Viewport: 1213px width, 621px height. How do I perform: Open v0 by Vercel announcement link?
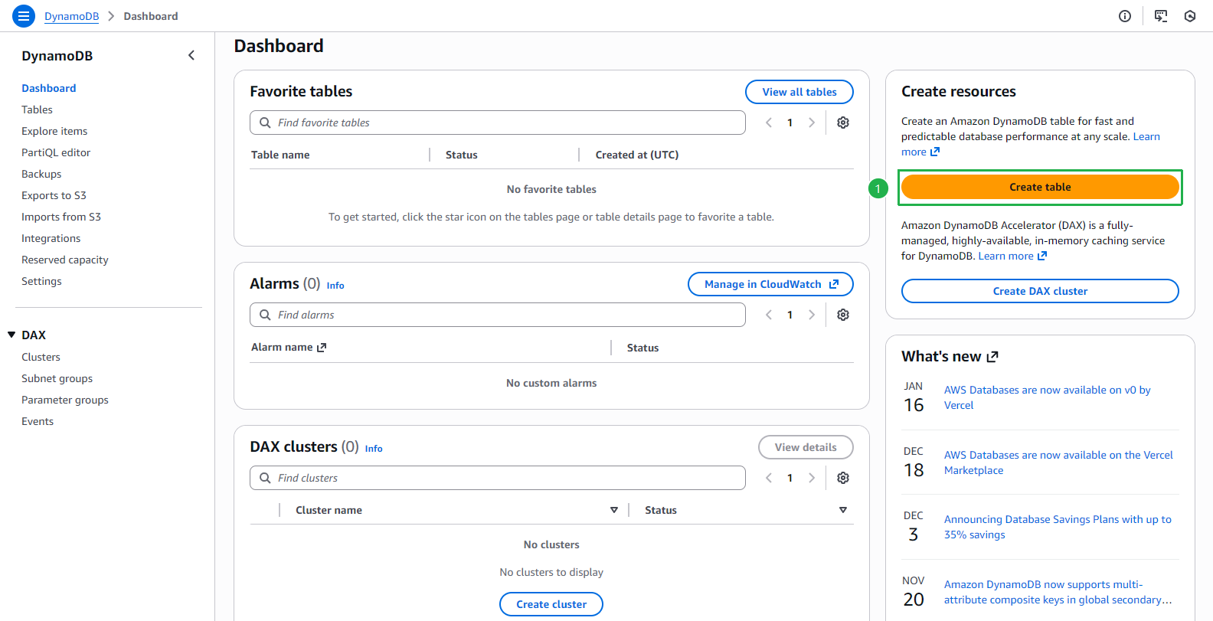(1047, 397)
